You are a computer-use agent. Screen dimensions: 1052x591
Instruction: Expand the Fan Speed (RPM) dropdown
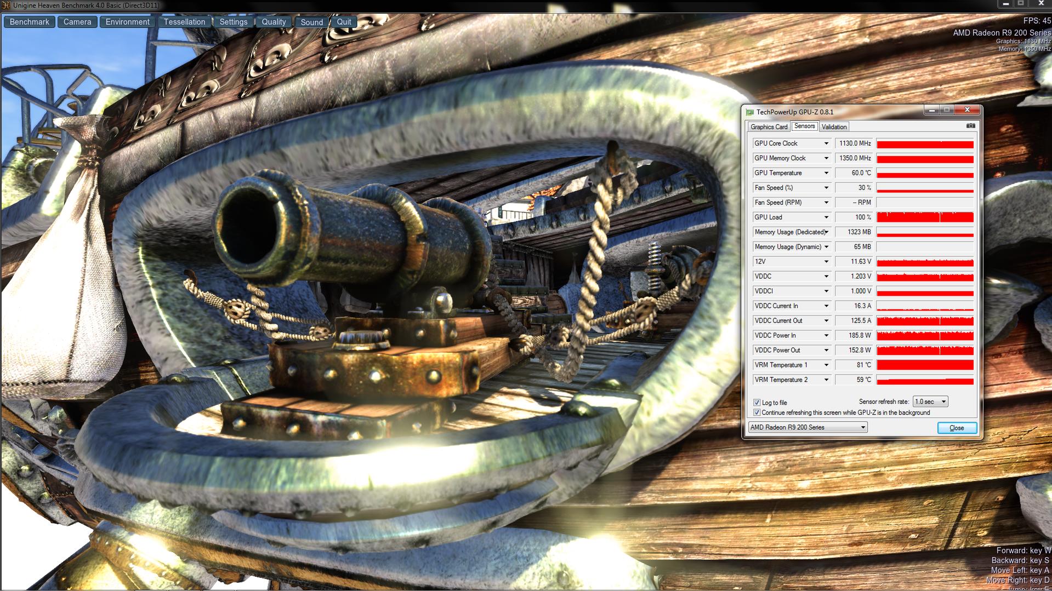pos(826,203)
